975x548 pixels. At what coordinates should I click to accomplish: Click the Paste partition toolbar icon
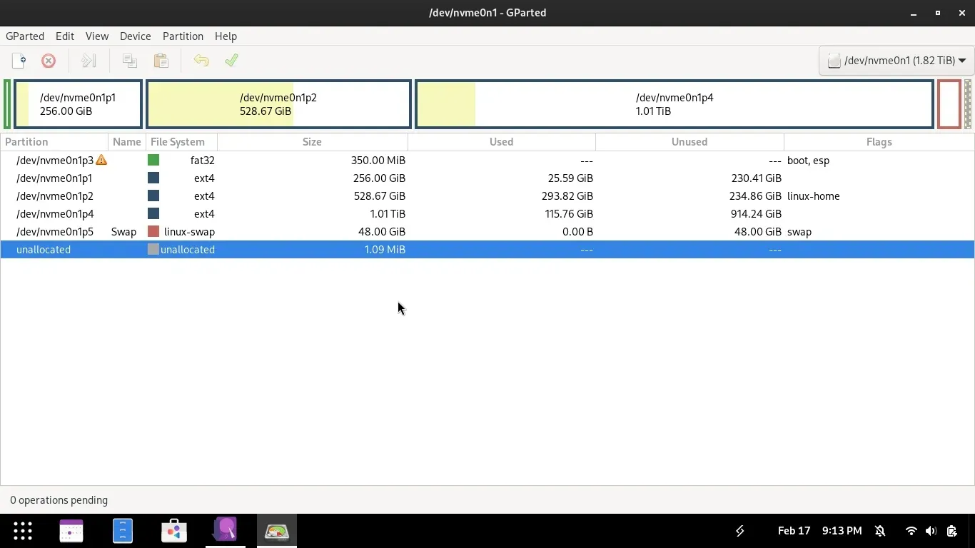tap(161, 61)
